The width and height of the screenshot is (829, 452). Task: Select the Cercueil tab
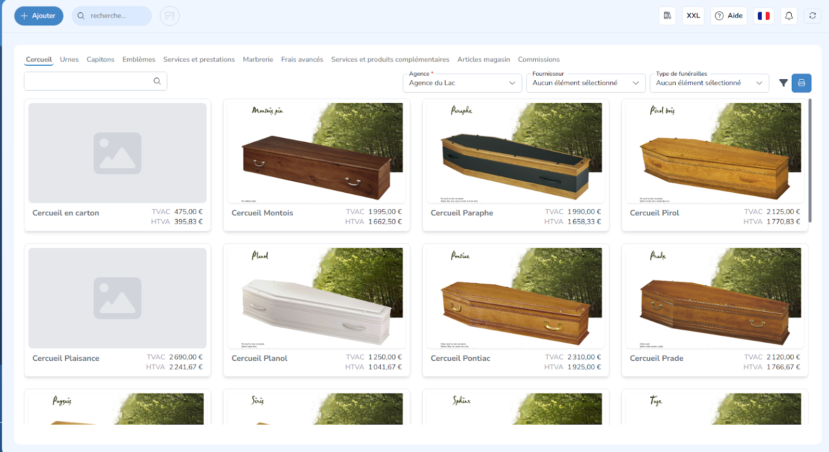point(39,60)
